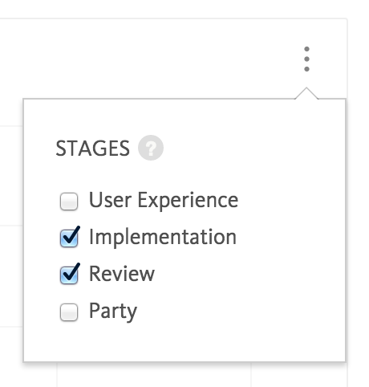
Task: Click the Party label text
Action: pos(113,312)
